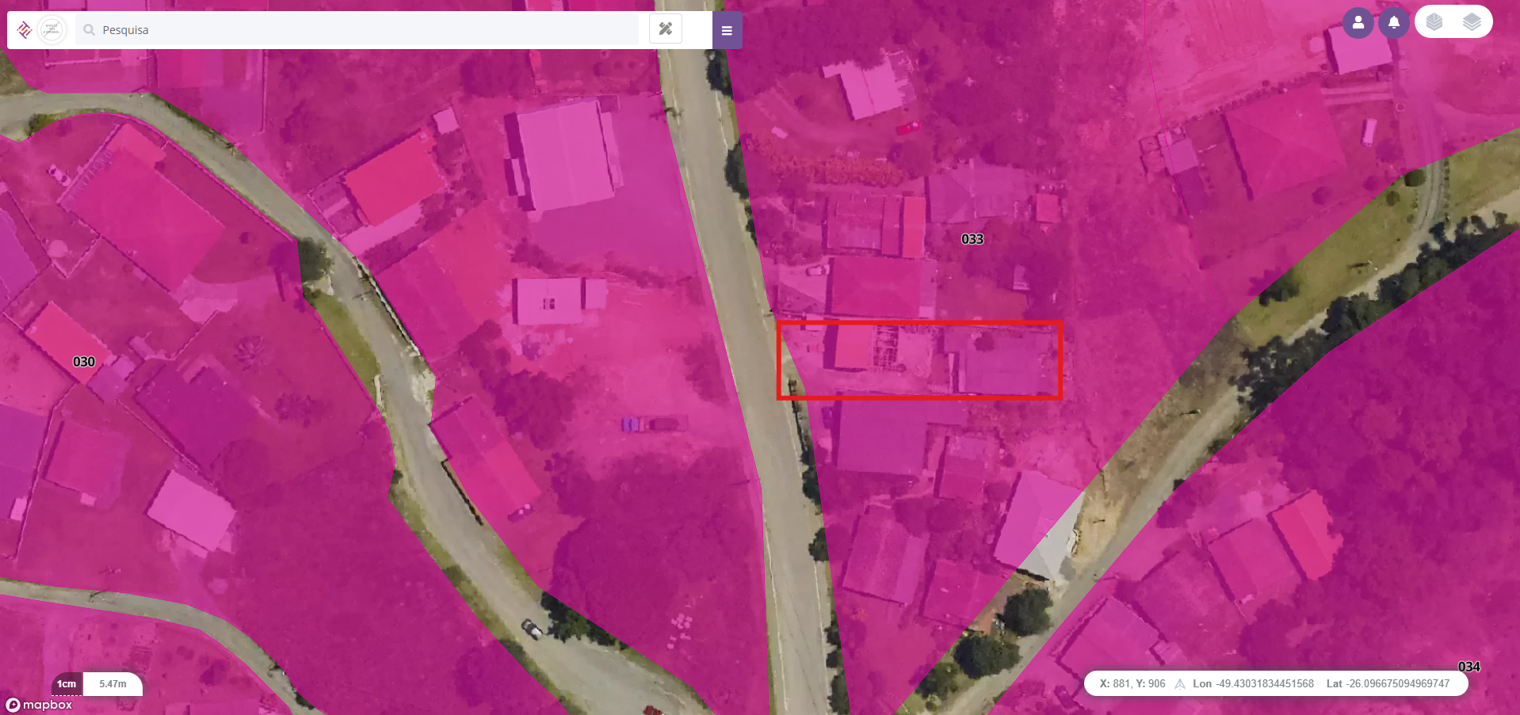Click the Lat coordinate readout
The height and width of the screenshot is (715, 1520).
pos(1388,684)
